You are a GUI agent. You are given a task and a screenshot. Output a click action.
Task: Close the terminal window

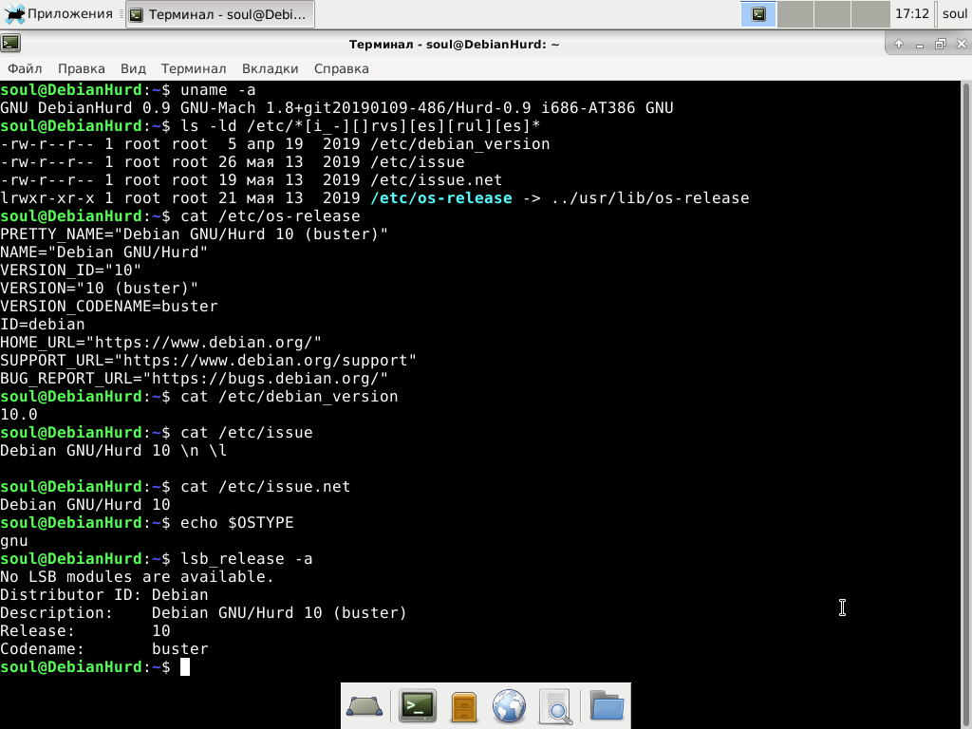tap(962, 44)
